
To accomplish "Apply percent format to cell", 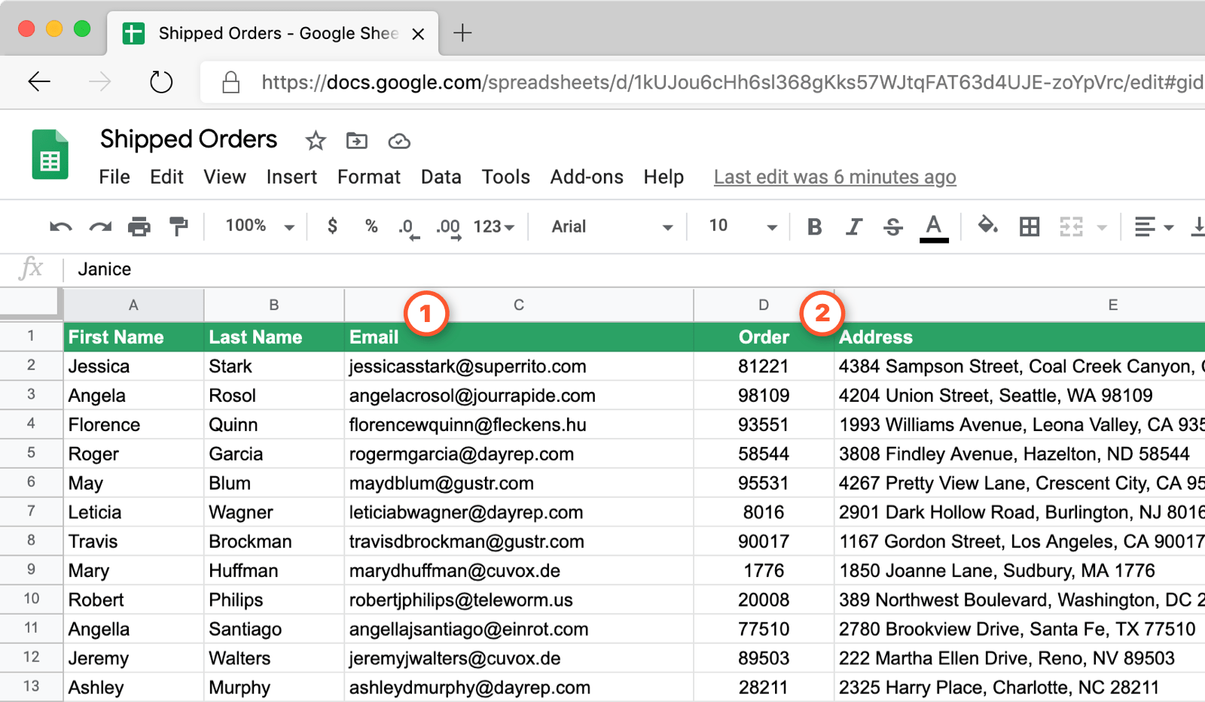I will [x=371, y=226].
